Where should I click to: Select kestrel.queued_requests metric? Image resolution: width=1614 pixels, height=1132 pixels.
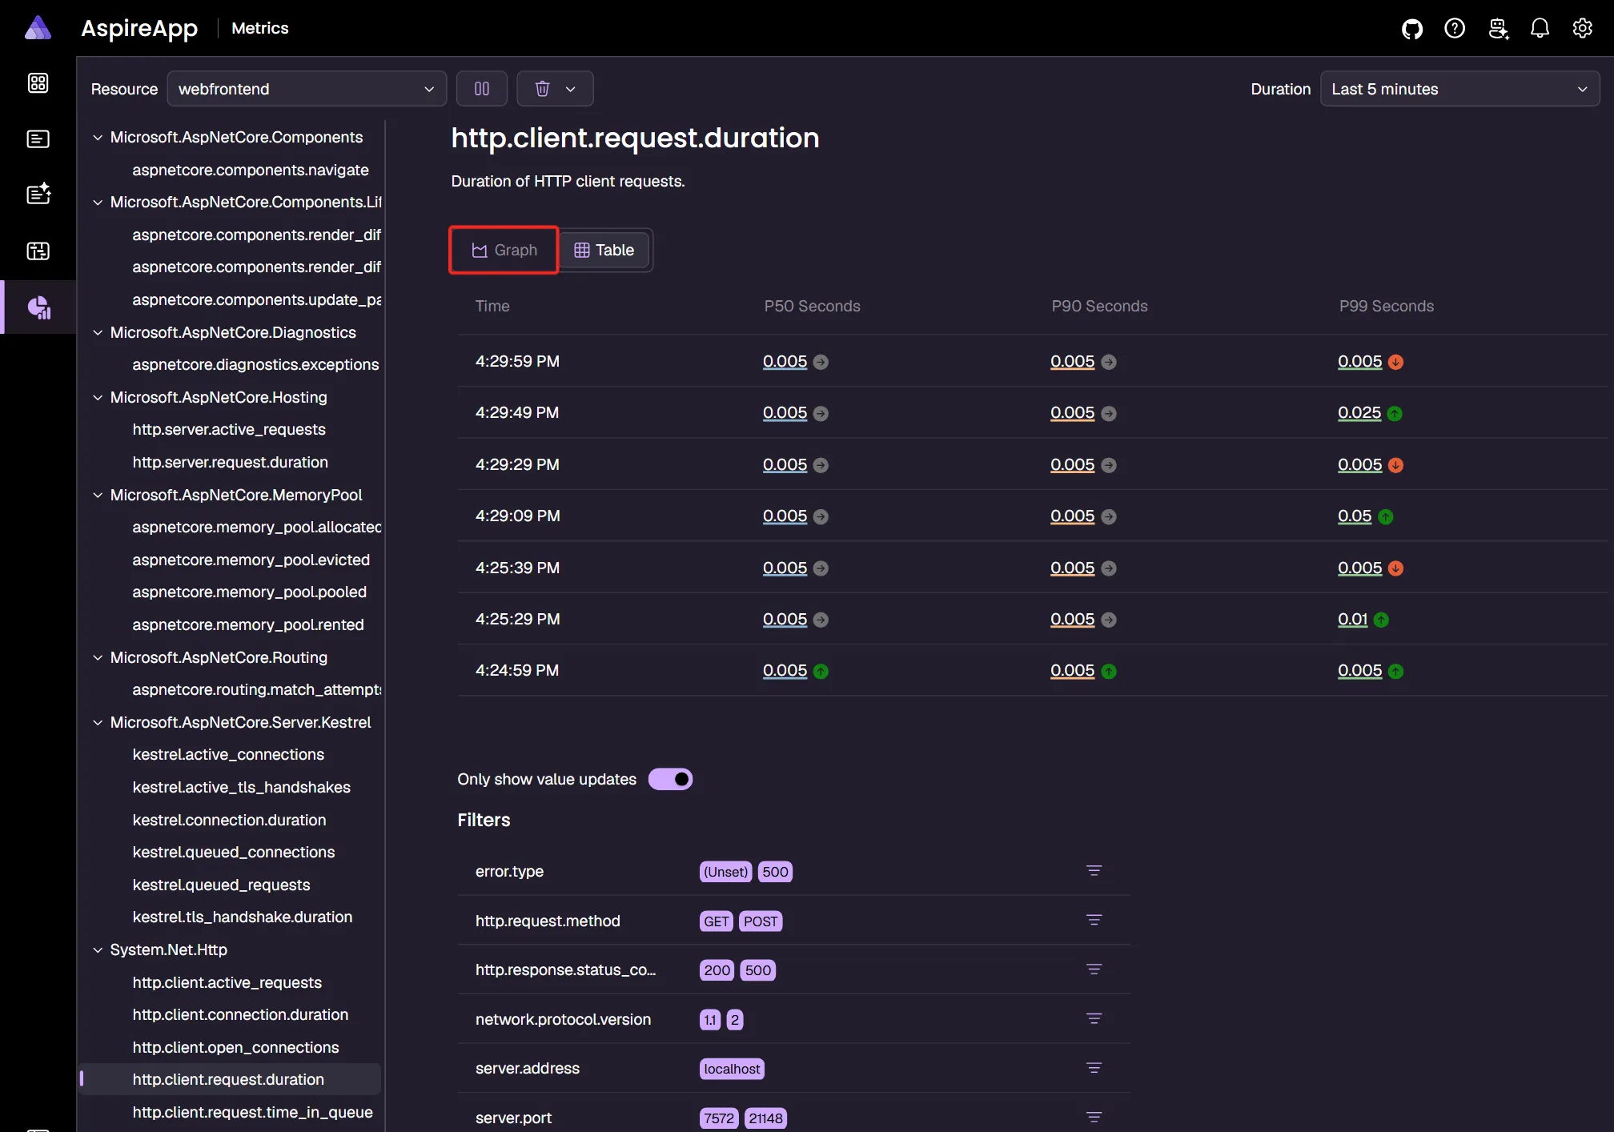[221, 885]
